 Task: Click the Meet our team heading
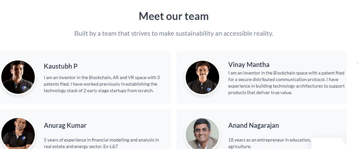(174, 16)
